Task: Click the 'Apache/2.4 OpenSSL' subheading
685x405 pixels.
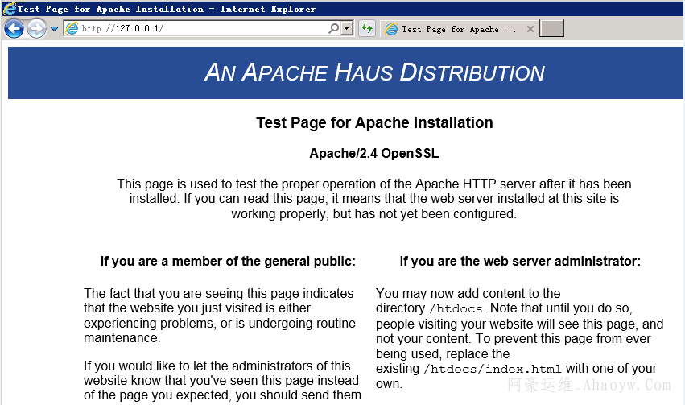Action: coord(374,153)
